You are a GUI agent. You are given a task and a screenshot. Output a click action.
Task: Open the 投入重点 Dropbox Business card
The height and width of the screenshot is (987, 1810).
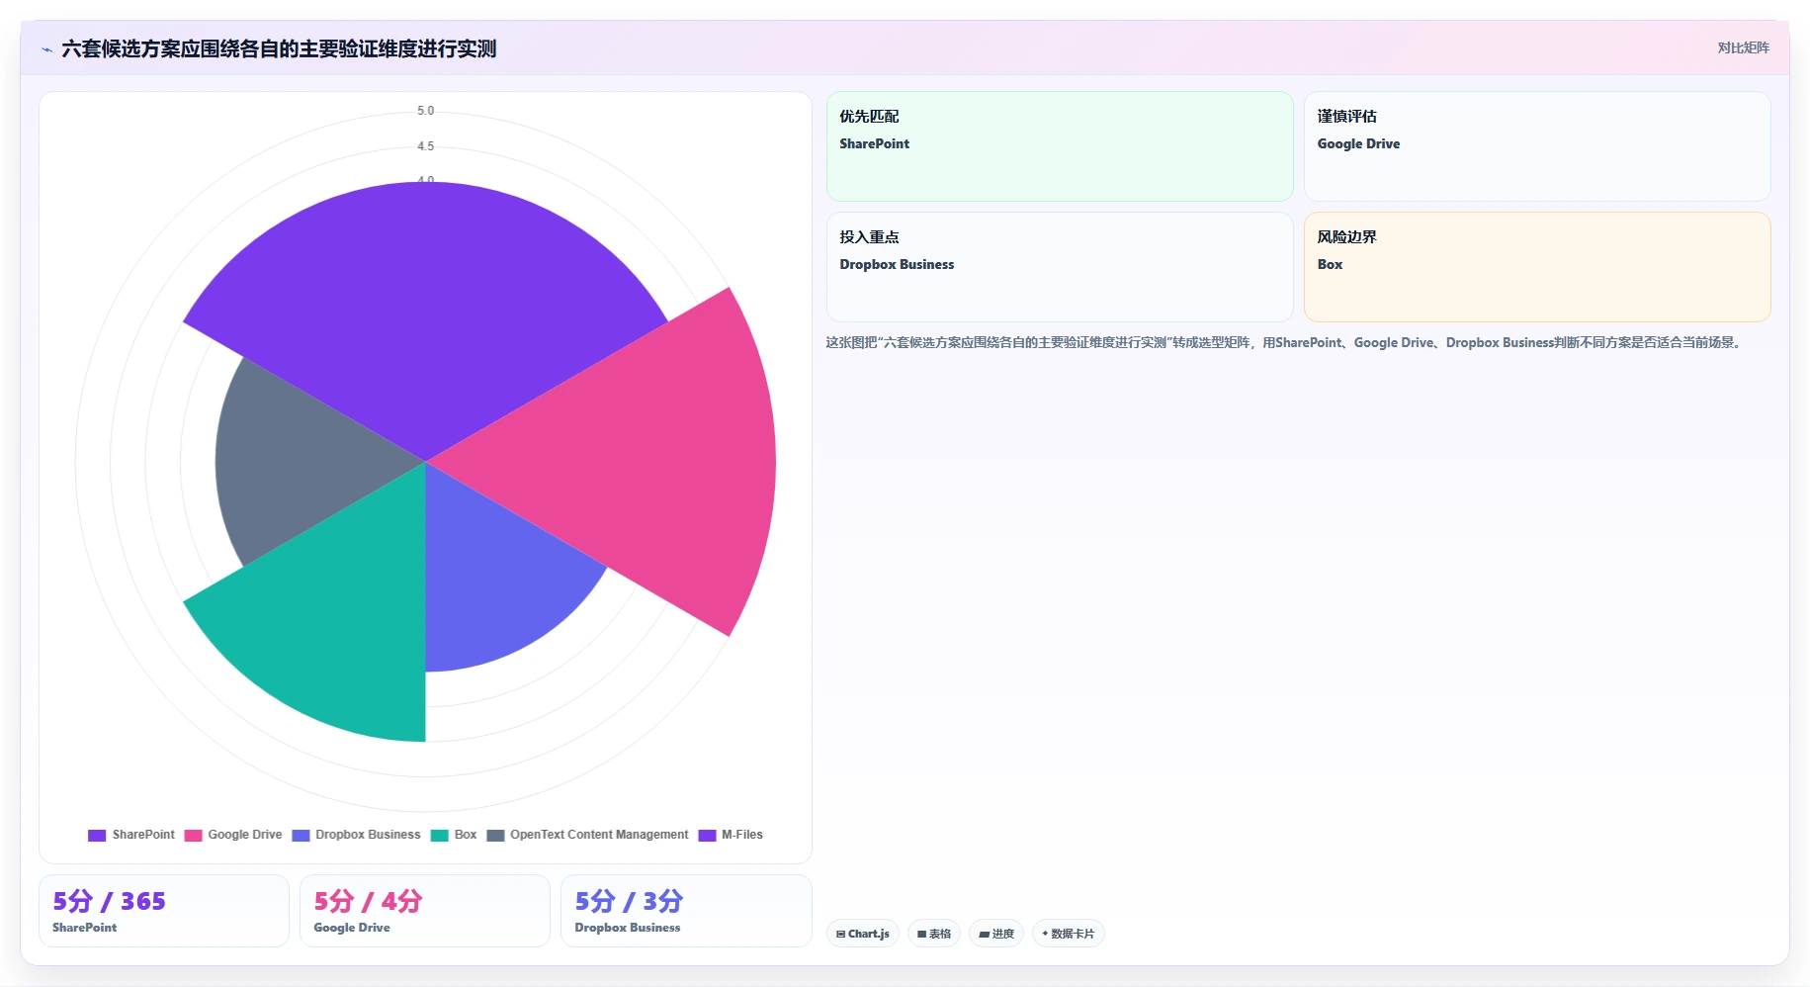tap(1060, 267)
